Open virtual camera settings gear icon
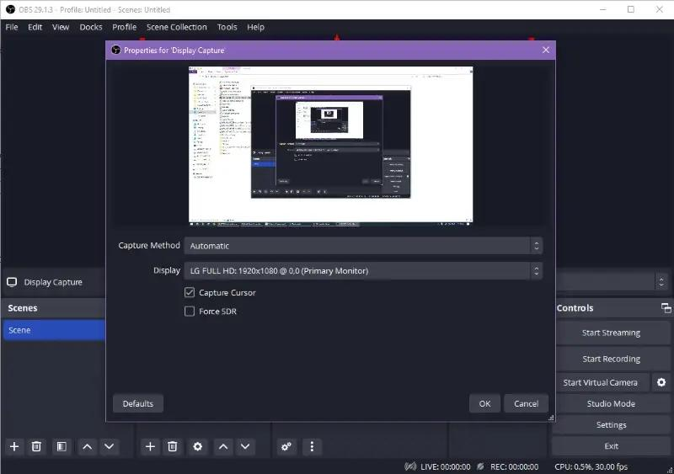Viewport: 674px width, 474px height. [x=661, y=382]
